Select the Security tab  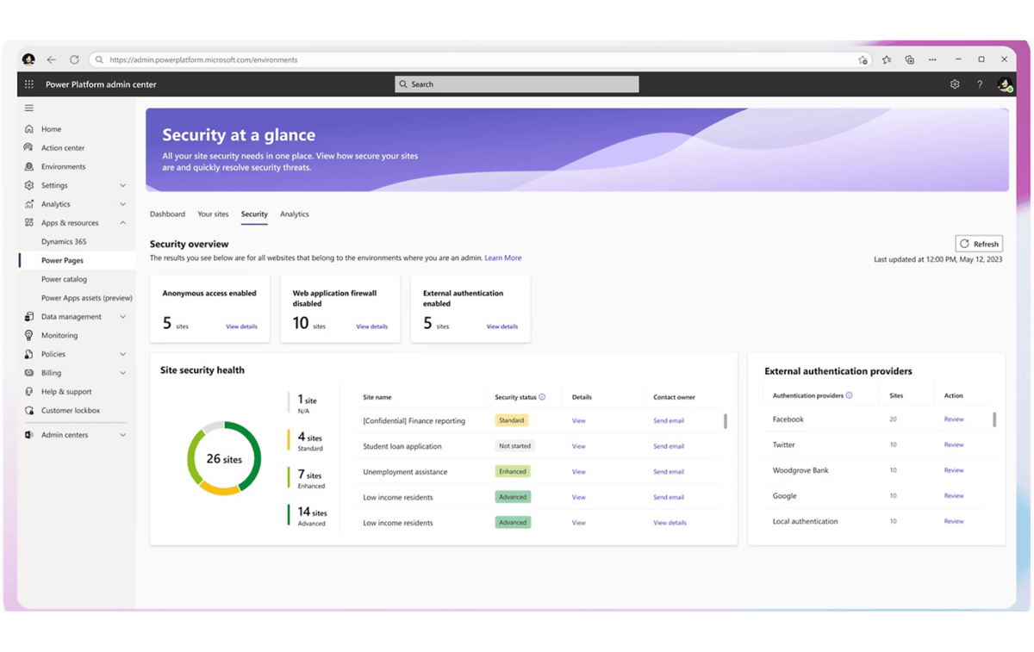[x=254, y=214]
